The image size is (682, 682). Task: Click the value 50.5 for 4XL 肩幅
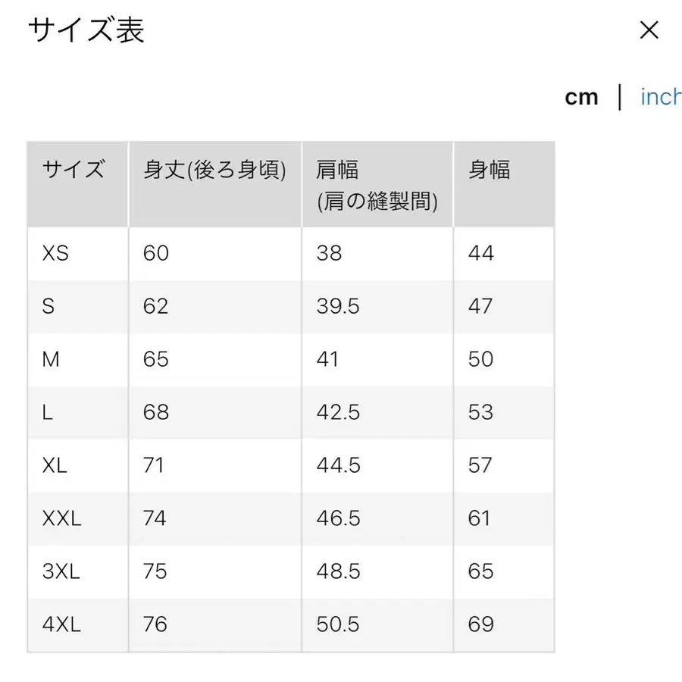pyautogui.click(x=339, y=624)
